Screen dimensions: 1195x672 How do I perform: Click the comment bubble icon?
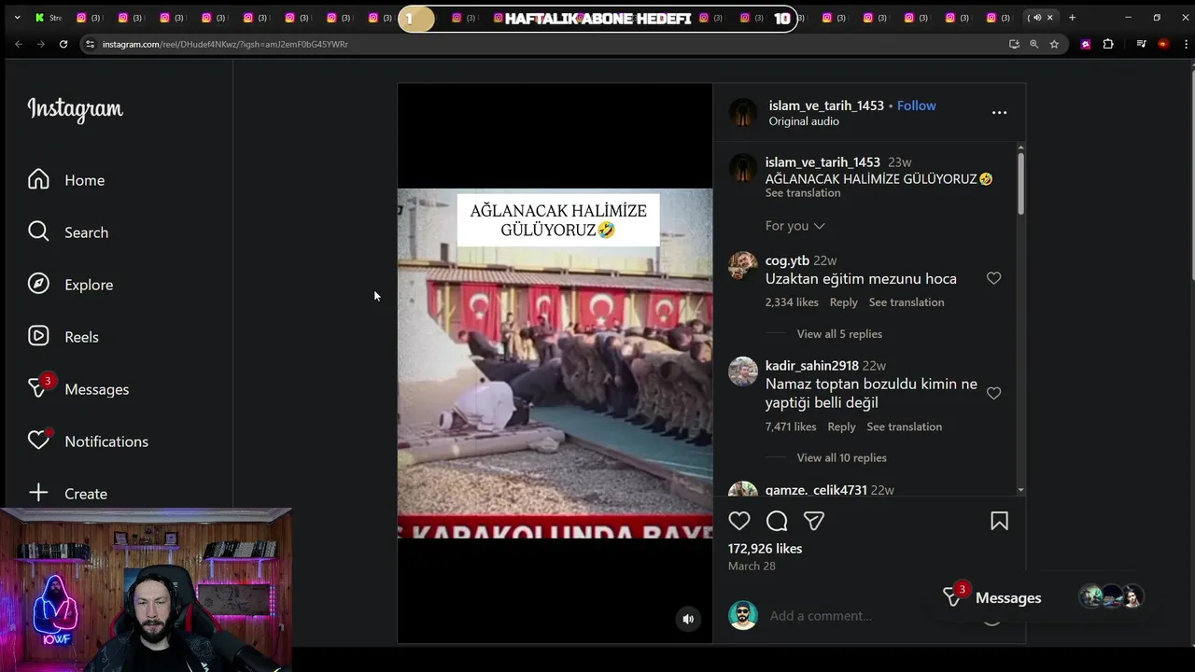coord(777,521)
